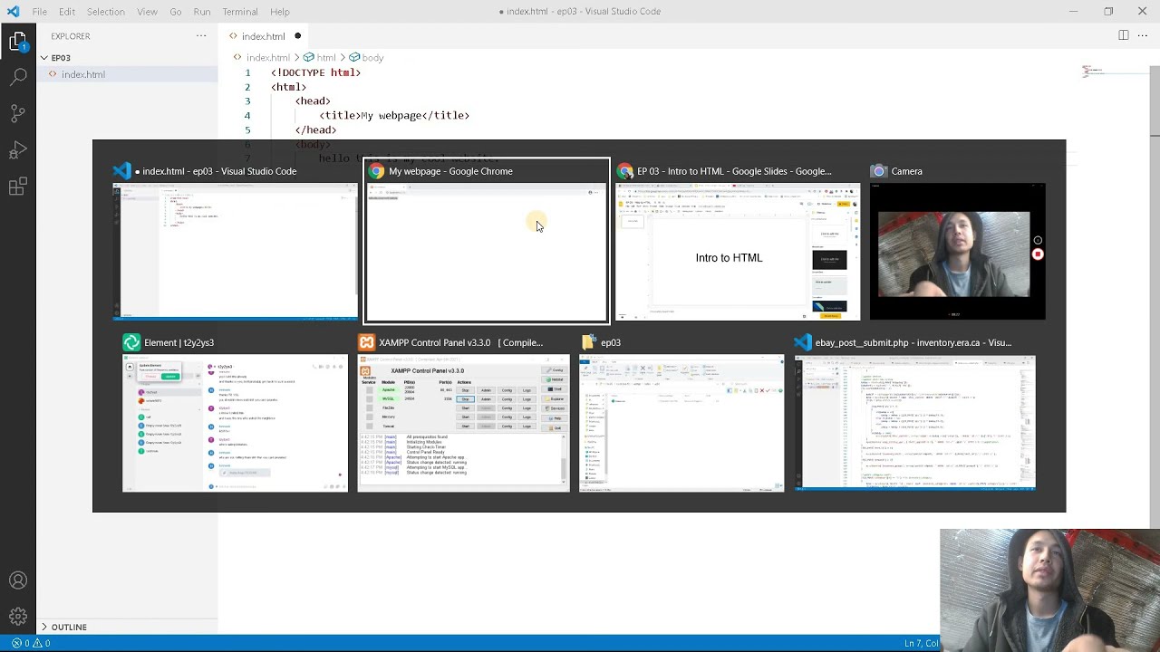Switch to the ebay_post_submit.php VS Code thumbnail

tap(915, 423)
